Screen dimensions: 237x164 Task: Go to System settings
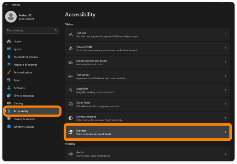click(32, 49)
